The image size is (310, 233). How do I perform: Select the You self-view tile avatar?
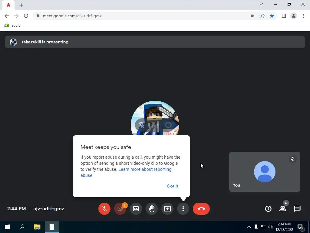point(265,172)
